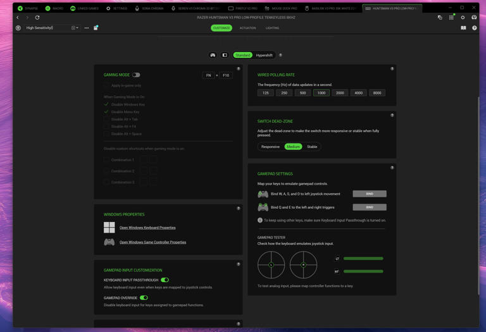Click the right joystick tester circle

304,265
